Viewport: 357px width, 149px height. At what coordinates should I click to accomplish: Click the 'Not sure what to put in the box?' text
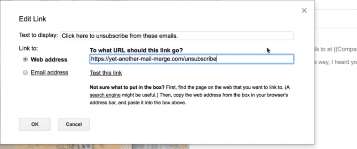coord(127,87)
